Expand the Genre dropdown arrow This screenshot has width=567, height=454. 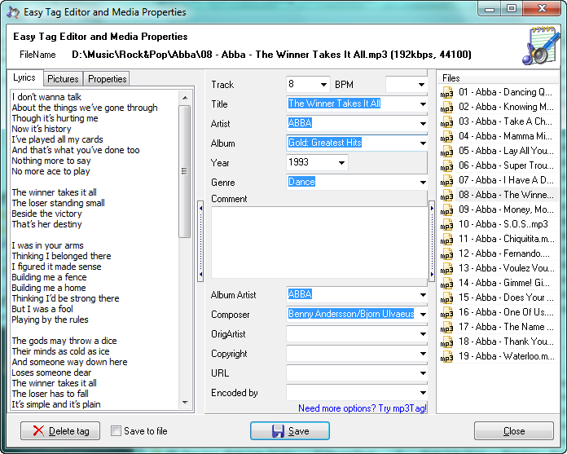point(423,183)
